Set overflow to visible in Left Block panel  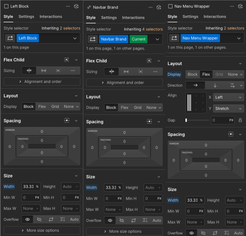pyautogui.click(x=28, y=219)
